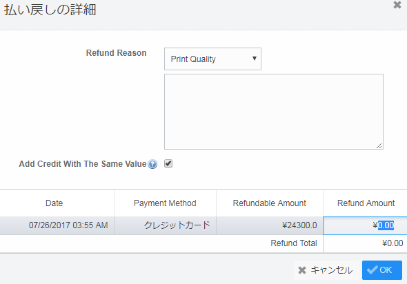Click inside the refund reason text area
Image resolution: width=407 pixels, height=284 pixels.
click(x=274, y=112)
